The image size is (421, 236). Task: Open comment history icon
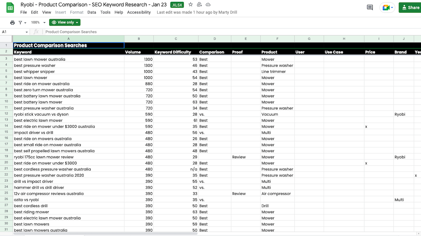(x=370, y=7)
